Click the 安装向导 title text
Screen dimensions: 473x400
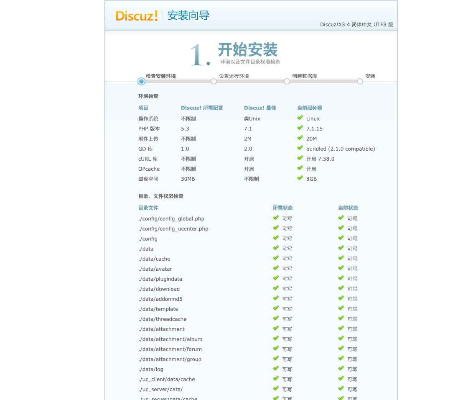point(188,16)
